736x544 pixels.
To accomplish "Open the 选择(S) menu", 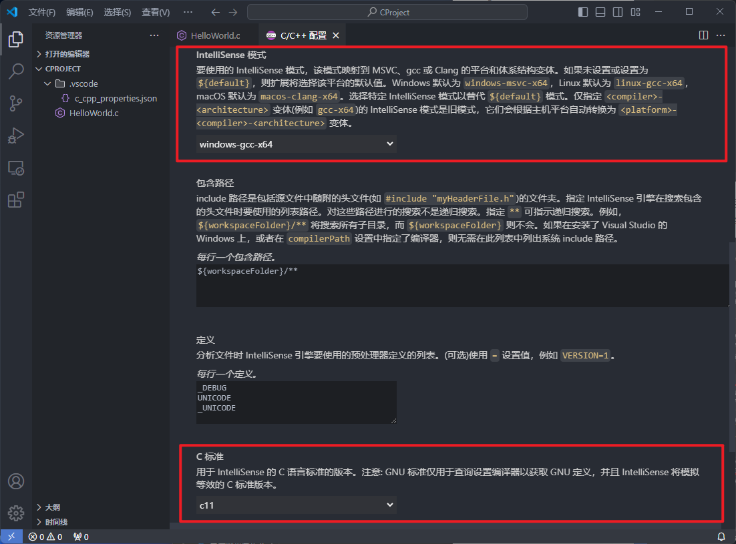I will 118,12.
